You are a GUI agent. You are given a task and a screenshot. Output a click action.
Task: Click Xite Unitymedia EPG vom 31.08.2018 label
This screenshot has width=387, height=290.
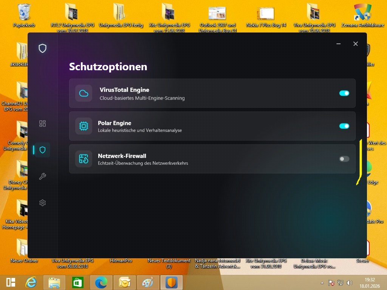pyautogui.click(x=266, y=263)
